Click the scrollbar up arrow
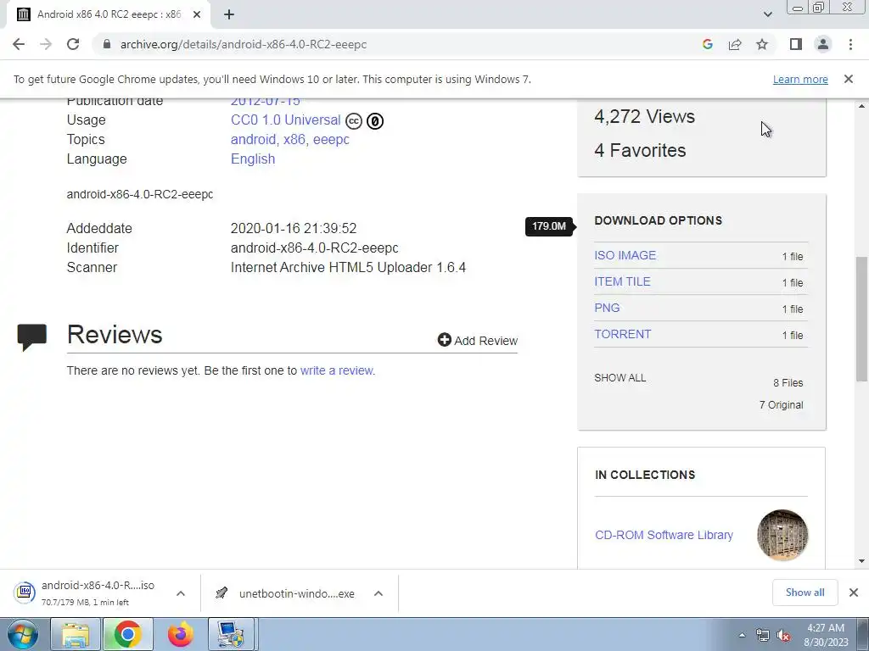This screenshot has width=869, height=651. 861,106
